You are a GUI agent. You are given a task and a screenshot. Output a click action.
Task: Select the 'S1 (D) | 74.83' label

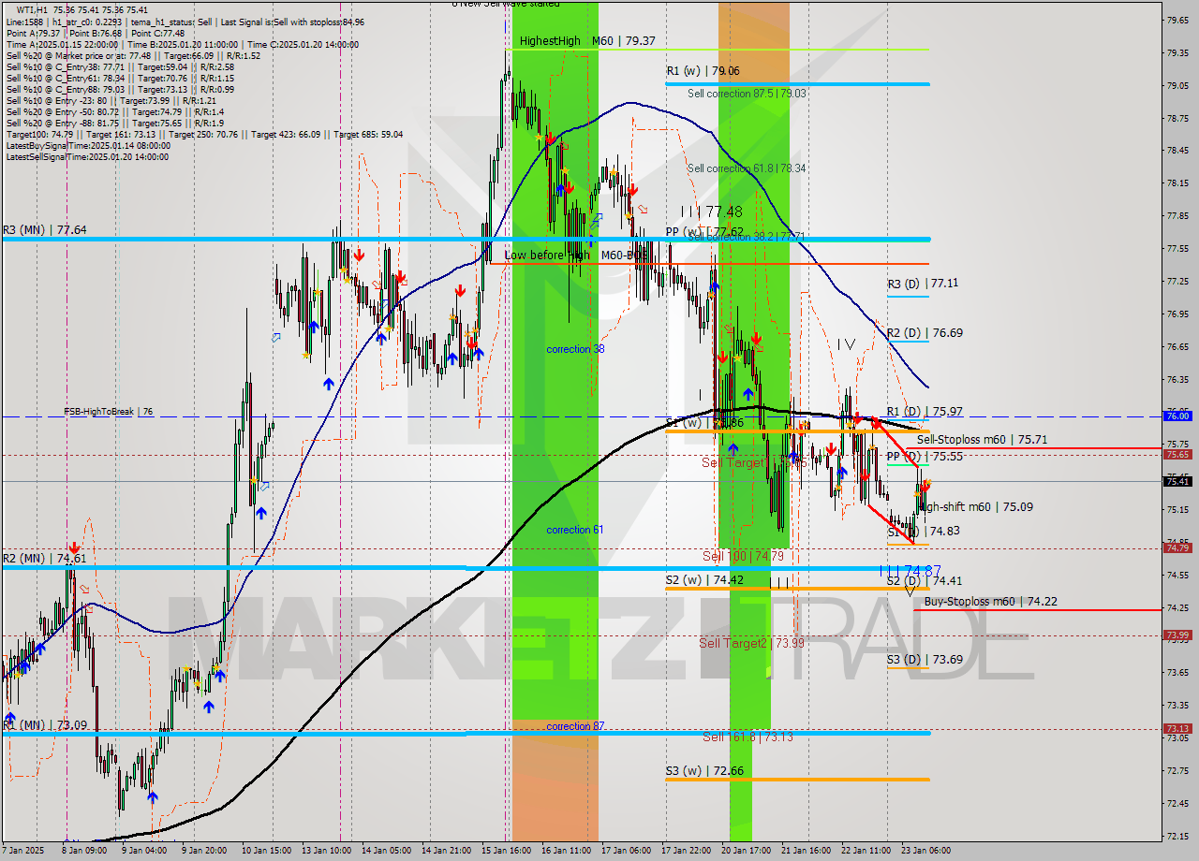(x=924, y=532)
